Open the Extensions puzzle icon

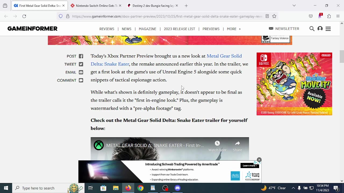(x=329, y=16)
